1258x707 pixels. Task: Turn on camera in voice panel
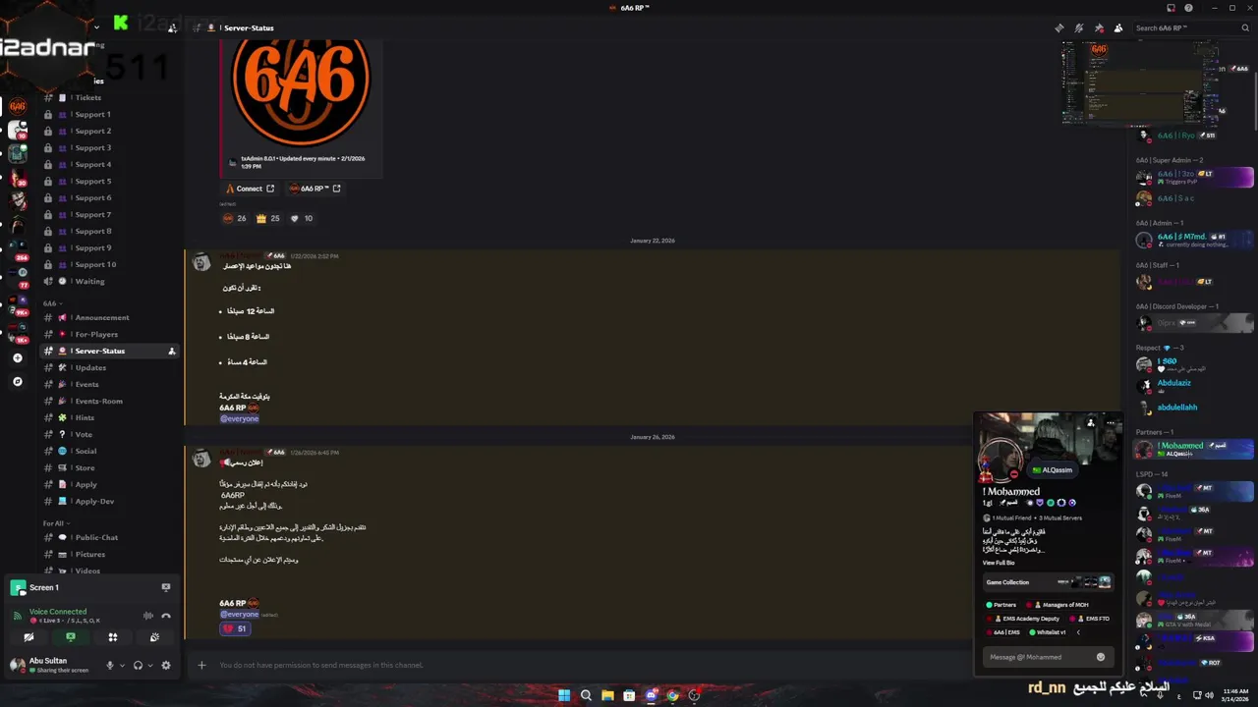[29, 637]
